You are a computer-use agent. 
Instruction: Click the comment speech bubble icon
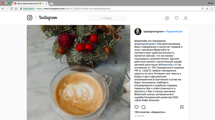click(x=144, y=107)
